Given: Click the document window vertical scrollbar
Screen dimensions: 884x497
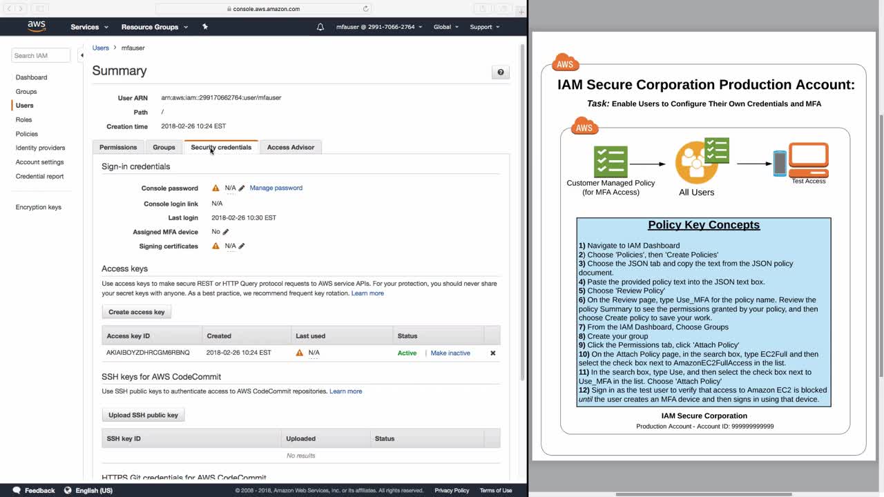Looking at the screenshot, I should [881, 246].
